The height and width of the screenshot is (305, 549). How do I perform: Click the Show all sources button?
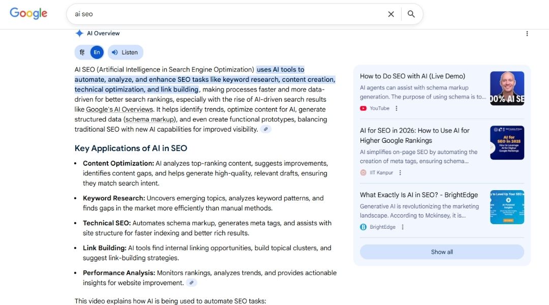pos(442,252)
